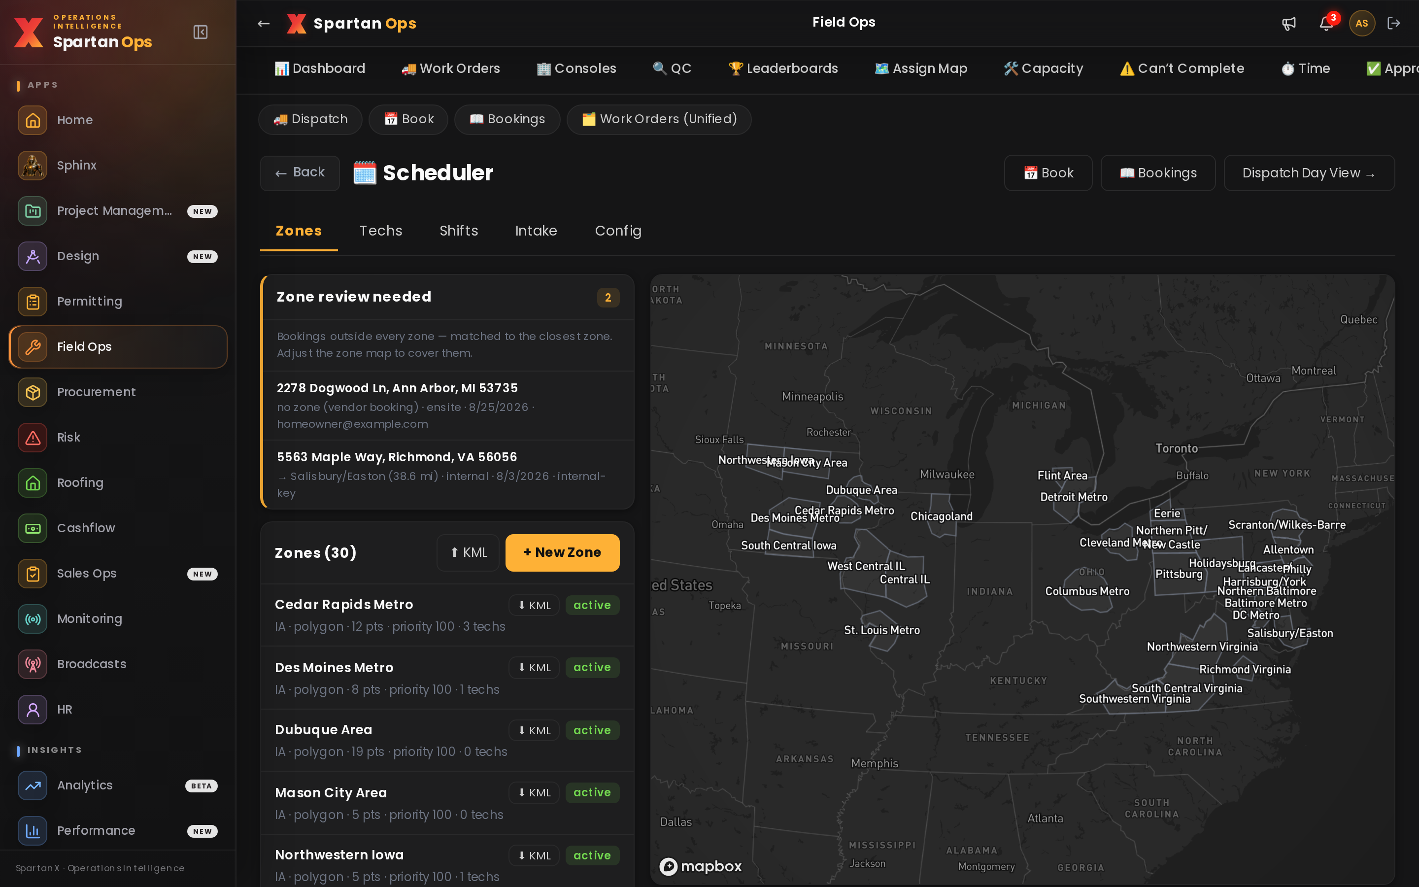Switch to the Shifts tab

[459, 231]
